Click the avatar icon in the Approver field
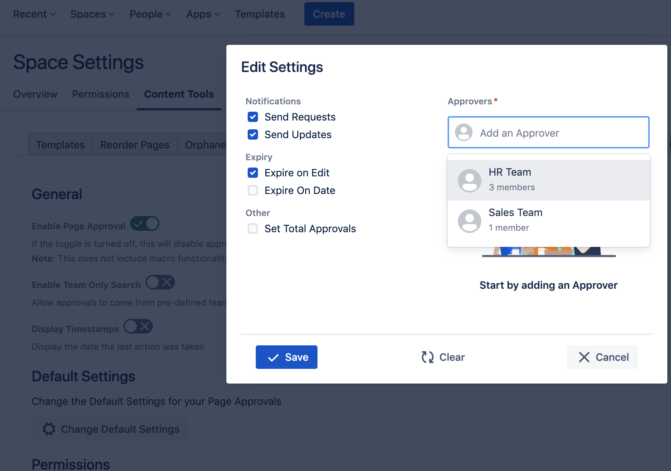The image size is (671, 471). pos(463,132)
